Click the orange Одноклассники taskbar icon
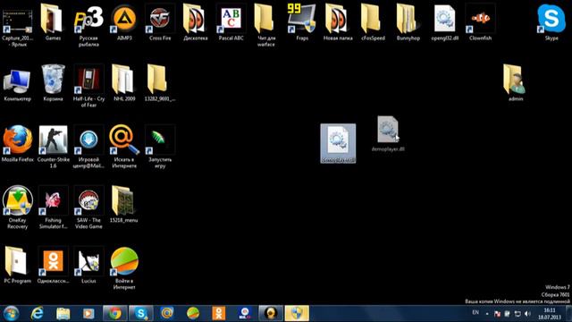 [219, 313]
